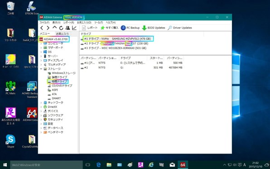Open File Explorer from the taskbar

pos(109,165)
